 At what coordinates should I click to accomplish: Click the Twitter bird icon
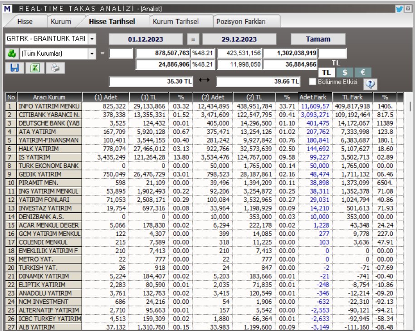tap(399, 9)
